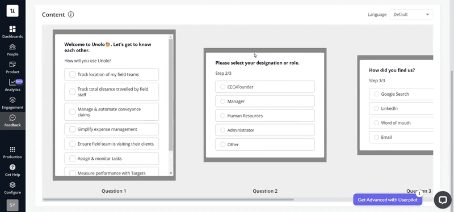Select the Question 2 label
Image resolution: width=454 pixels, height=212 pixels.
click(x=265, y=191)
